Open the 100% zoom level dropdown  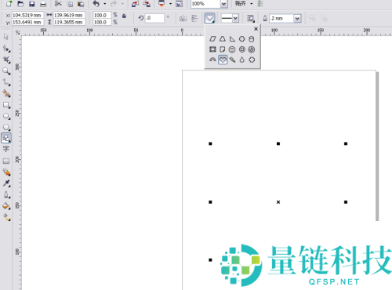[223, 4]
